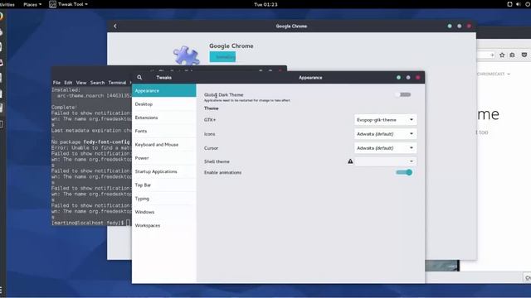Bookmark the page with Firefox star icon
Image resolution: width=531 pixels, height=298 pixels.
[x=502, y=55]
